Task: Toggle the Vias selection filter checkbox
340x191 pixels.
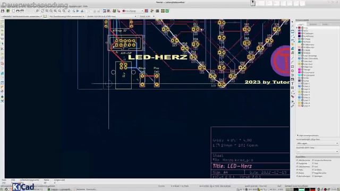Action: [313, 167]
